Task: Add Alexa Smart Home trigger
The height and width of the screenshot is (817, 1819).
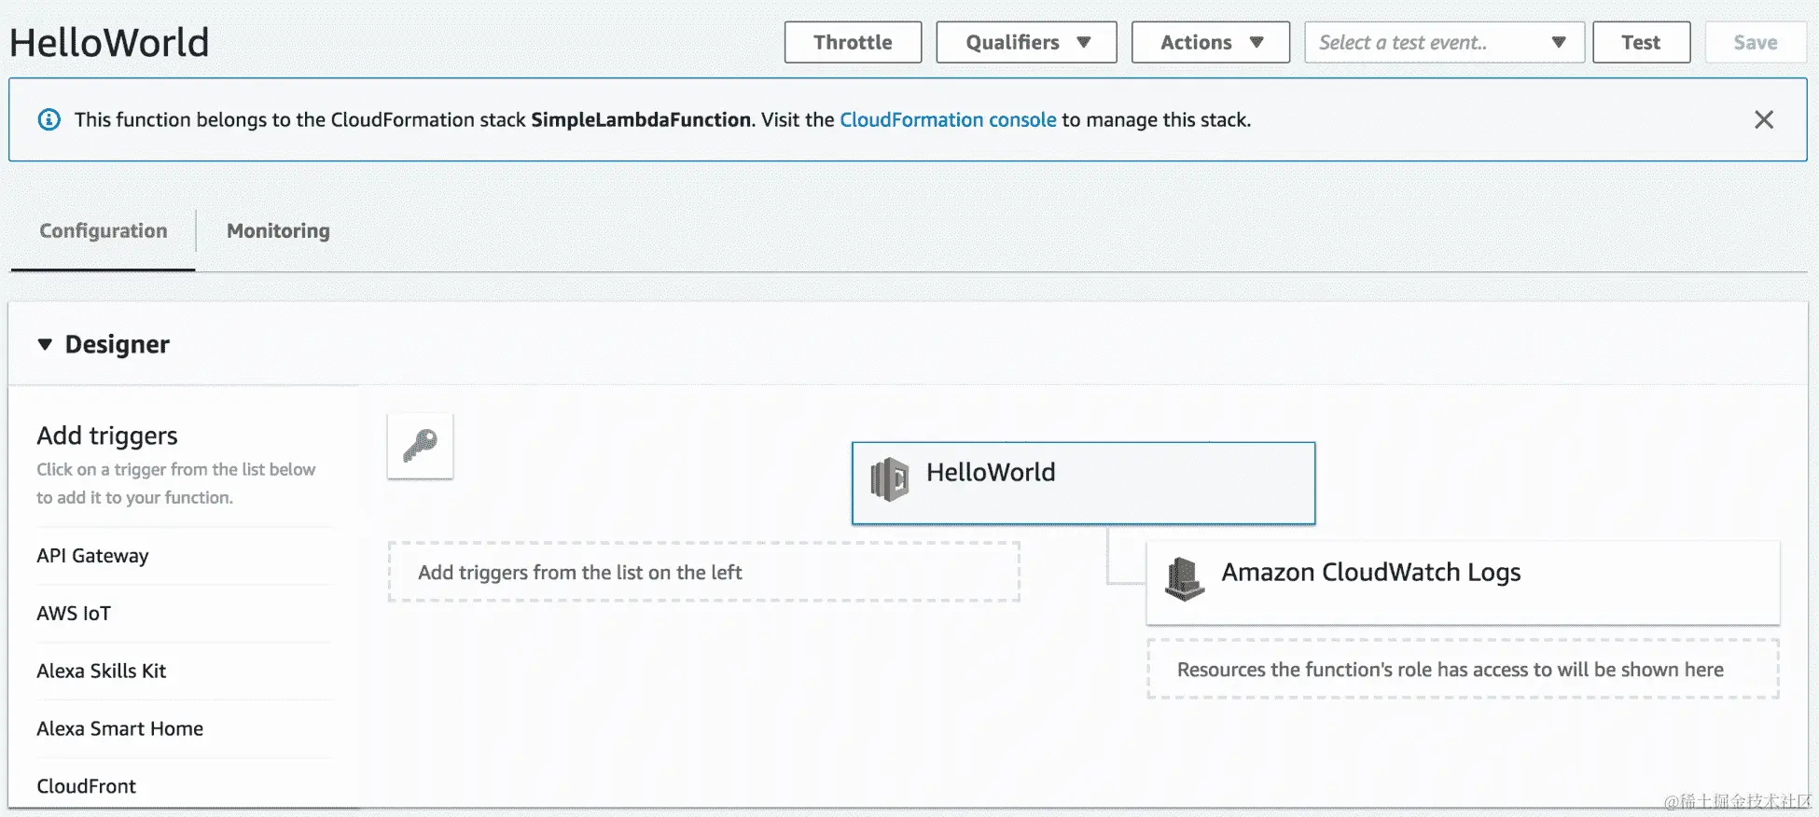Action: tap(119, 729)
